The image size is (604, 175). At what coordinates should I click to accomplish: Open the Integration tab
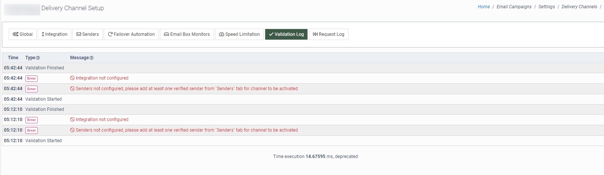pos(54,34)
